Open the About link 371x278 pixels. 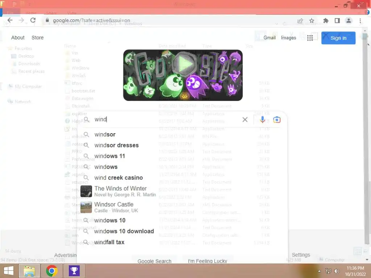(x=18, y=38)
